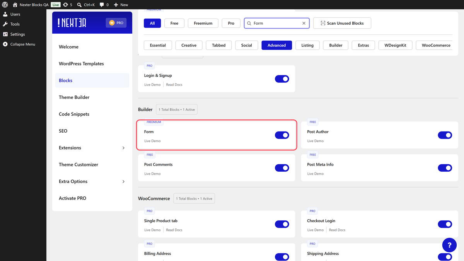Open Live Demo for Post Meta Info

pyautogui.click(x=316, y=174)
